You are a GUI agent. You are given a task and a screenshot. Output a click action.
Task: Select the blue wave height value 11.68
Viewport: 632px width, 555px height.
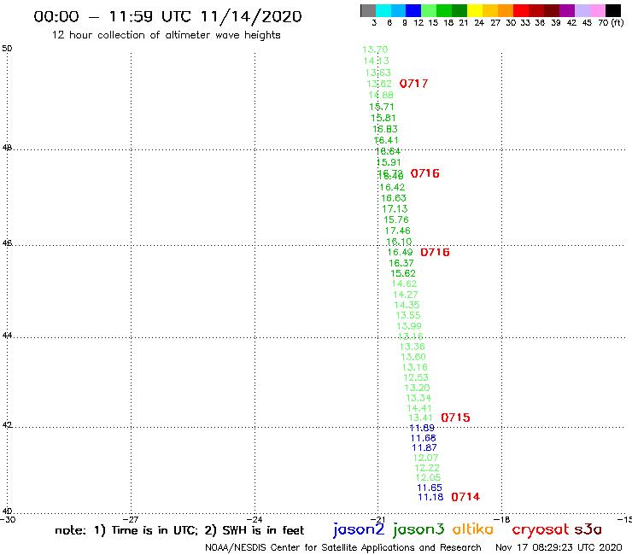tap(424, 438)
